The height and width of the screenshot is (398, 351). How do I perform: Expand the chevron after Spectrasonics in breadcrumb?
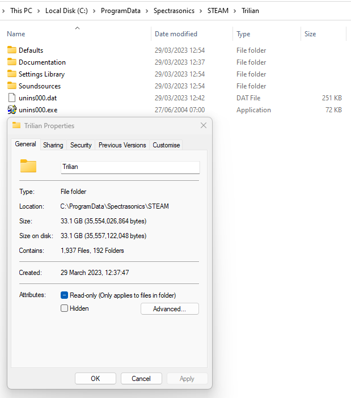(201, 11)
